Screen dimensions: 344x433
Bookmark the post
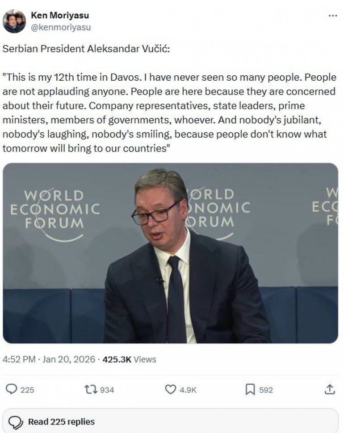[250, 389]
